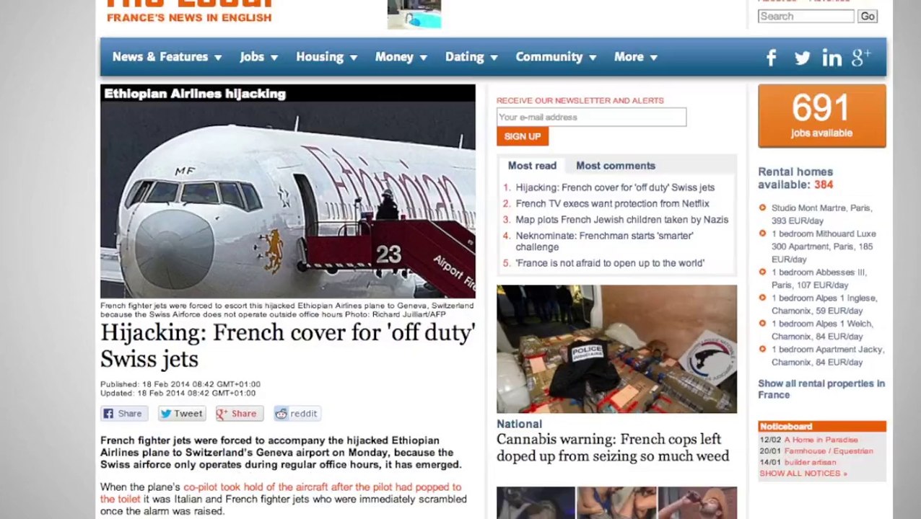Expand the Community menu

point(556,57)
